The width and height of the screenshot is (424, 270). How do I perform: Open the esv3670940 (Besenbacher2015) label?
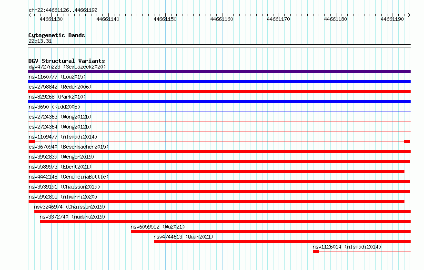point(69,147)
